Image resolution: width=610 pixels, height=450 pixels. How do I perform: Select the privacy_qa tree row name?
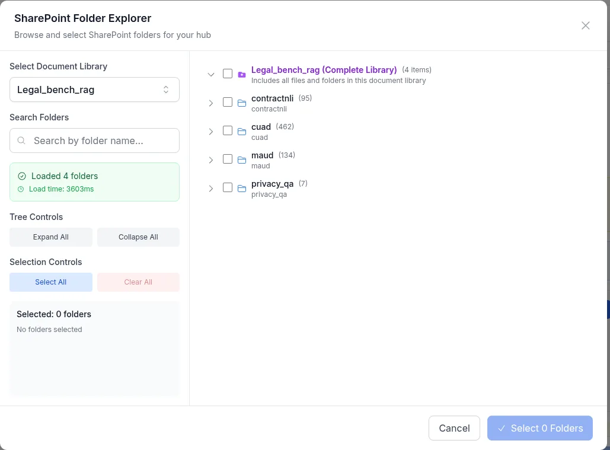pyautogui.click(x=272, y=184)
